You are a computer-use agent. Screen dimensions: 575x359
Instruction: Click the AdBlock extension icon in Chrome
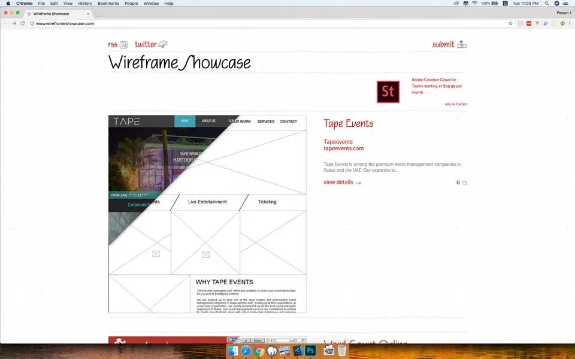click(529, 23)
